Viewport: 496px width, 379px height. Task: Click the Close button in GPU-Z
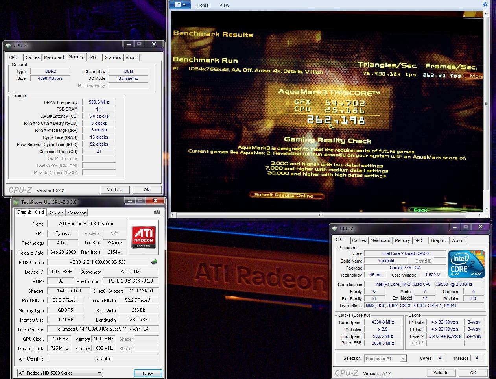pyautogui.click(x=148, y=373)
